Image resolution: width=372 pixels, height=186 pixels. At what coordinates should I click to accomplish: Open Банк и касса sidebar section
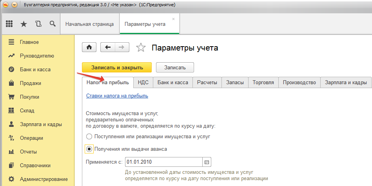point(35,69)
